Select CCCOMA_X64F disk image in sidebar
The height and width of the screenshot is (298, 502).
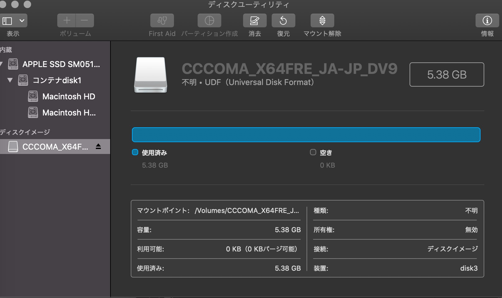click(x=55, y=147)
